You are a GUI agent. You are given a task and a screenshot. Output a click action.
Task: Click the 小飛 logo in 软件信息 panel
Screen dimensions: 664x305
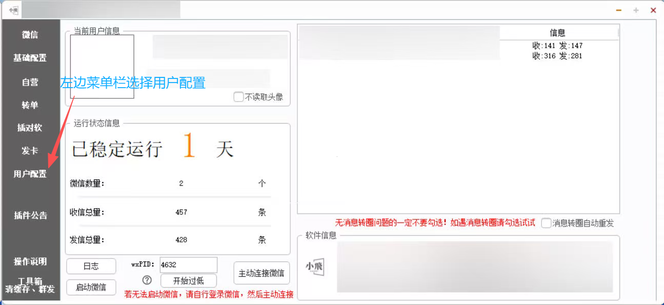(x=314, y=268)
